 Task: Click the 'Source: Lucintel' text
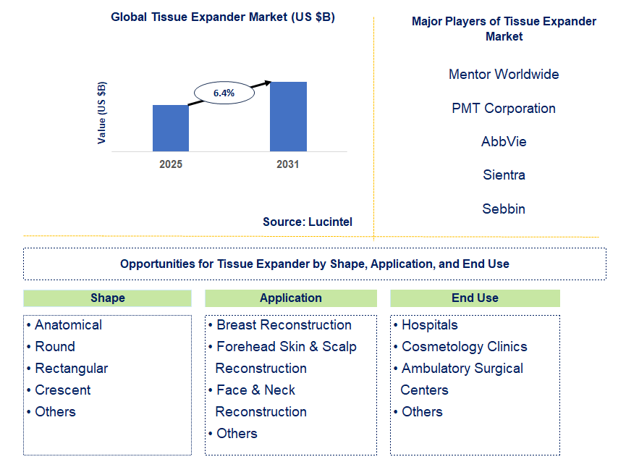308,222
